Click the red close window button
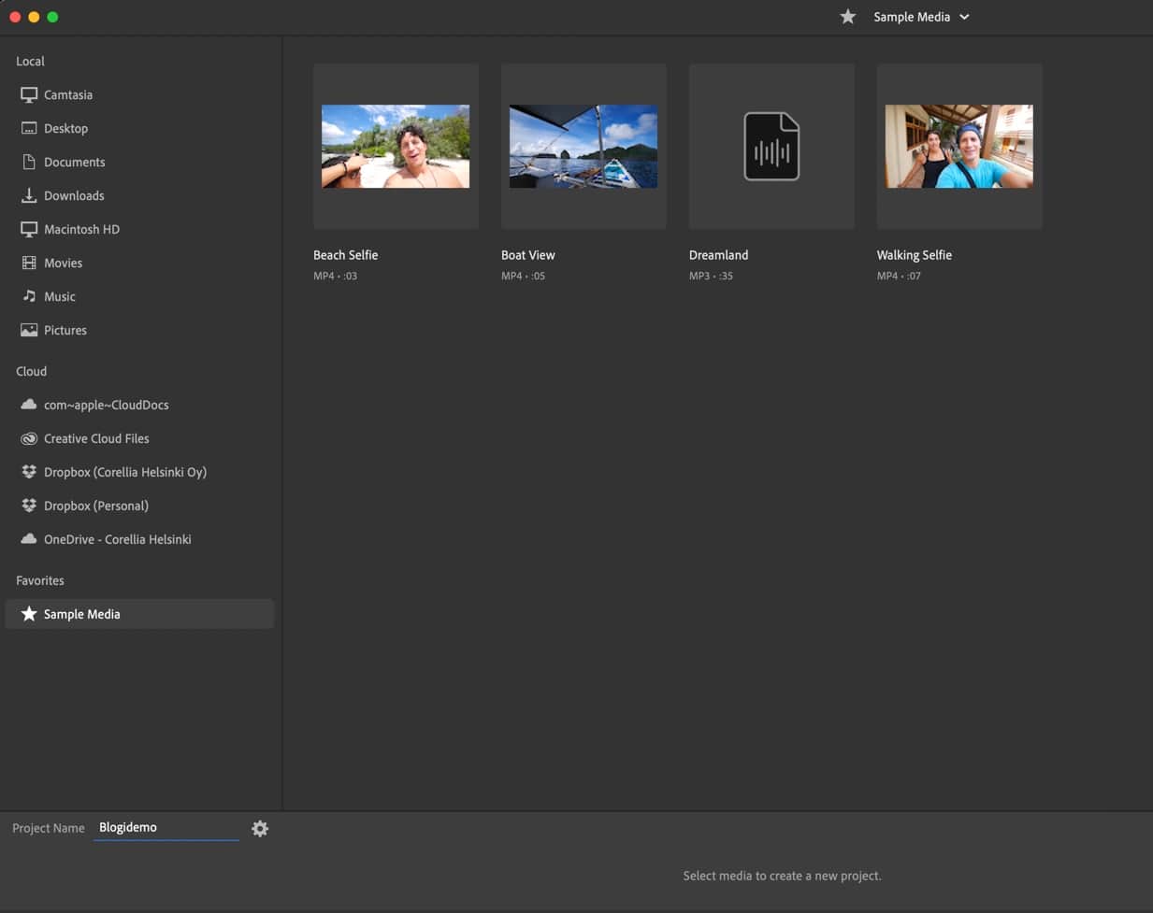Image resolution: width=1153 pixels, height=913 pixels. (x=15, y=17)
